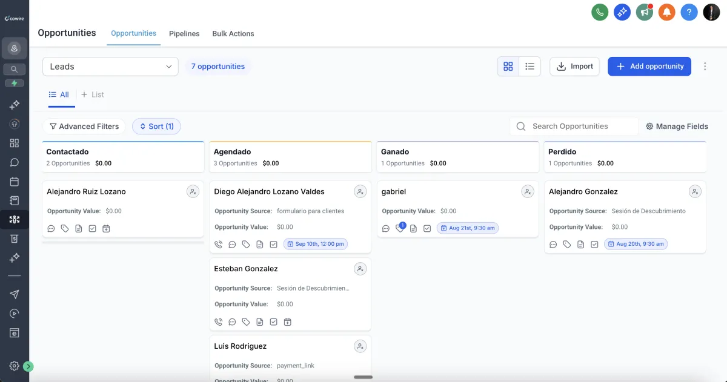Click the owner icon on Alejandro Gonzalez card
The height and width of the screenshot is (382, 727).
[x=695, y=191]
